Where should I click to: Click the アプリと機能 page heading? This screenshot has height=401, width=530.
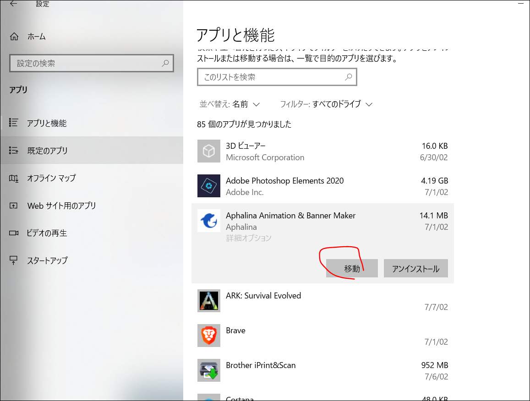point(235,35)
